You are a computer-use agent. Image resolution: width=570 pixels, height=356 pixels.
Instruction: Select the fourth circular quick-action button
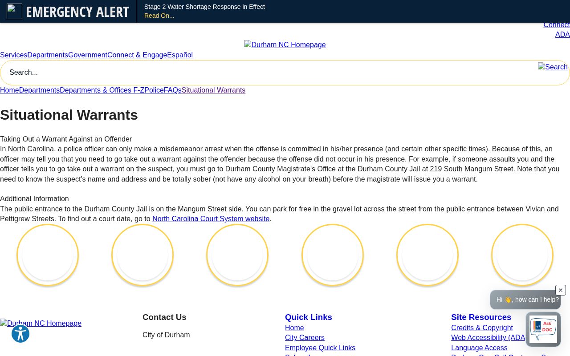coord(333,255)
